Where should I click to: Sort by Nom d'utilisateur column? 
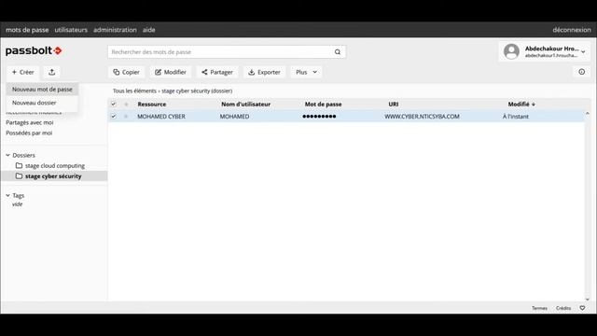click(246, 104)
